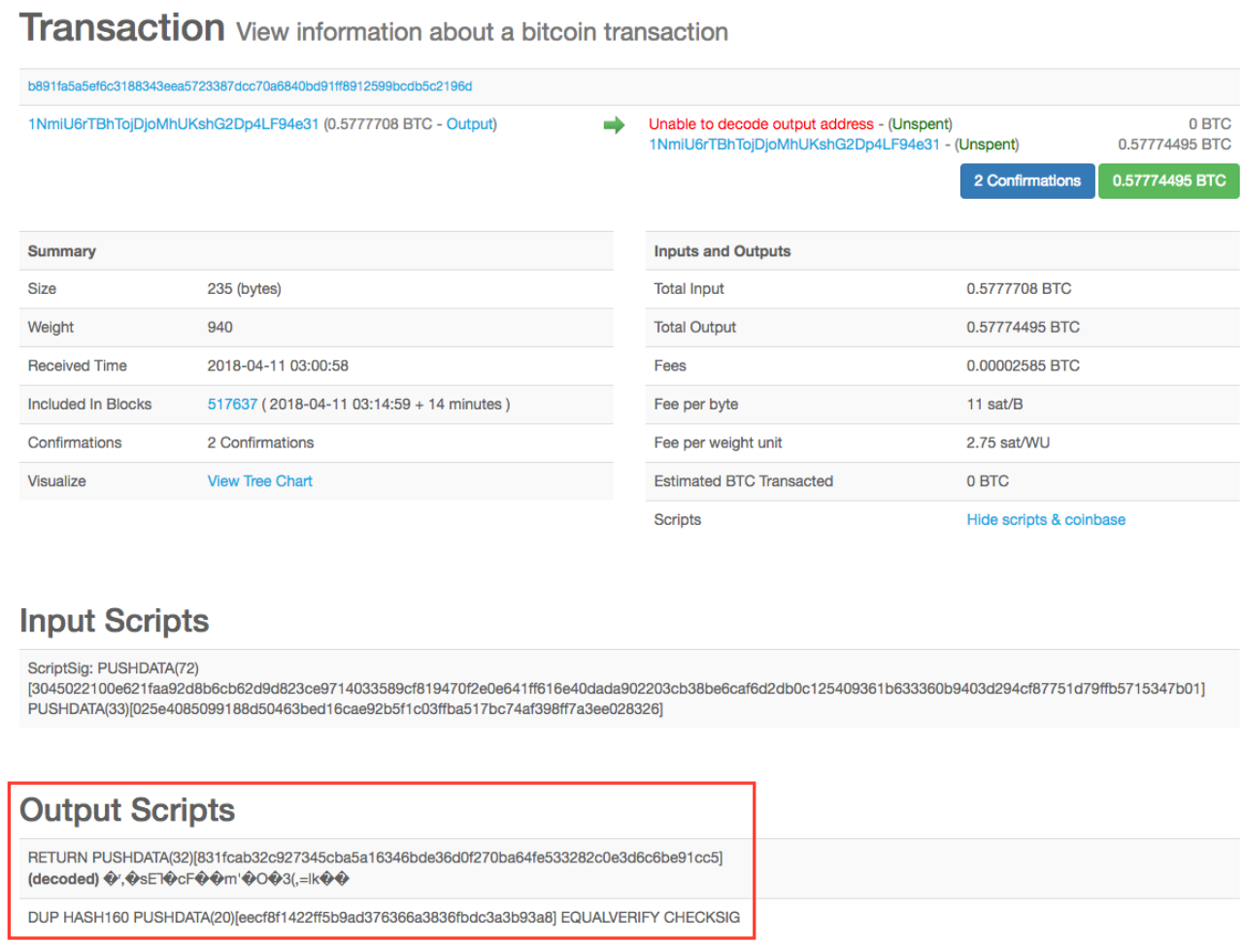The image size is (1243, 943).
Task: Click Unspent next to the undecodable output
Action: 920,124
